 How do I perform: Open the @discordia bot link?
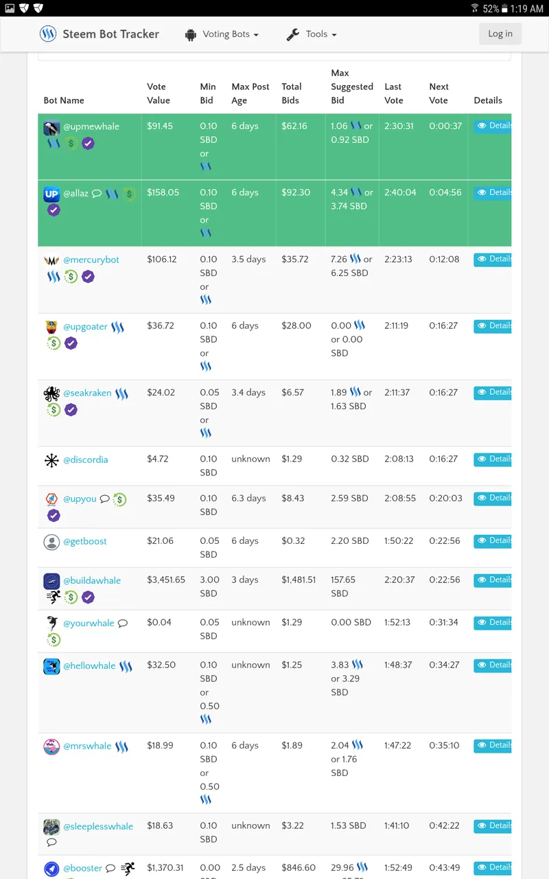(x=86, y=459)
